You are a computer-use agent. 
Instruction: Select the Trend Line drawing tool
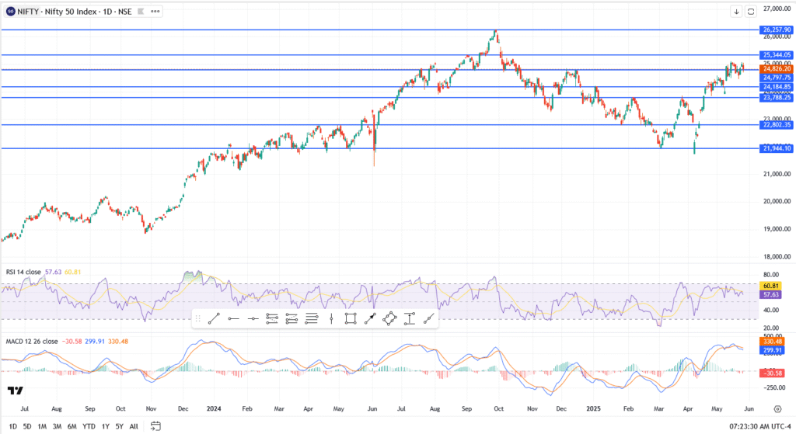[x=214, y=318]
